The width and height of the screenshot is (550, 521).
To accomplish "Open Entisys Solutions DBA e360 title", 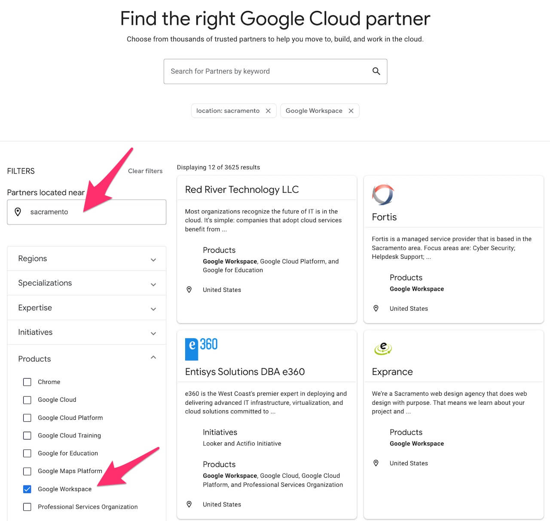I will (245, 372).
